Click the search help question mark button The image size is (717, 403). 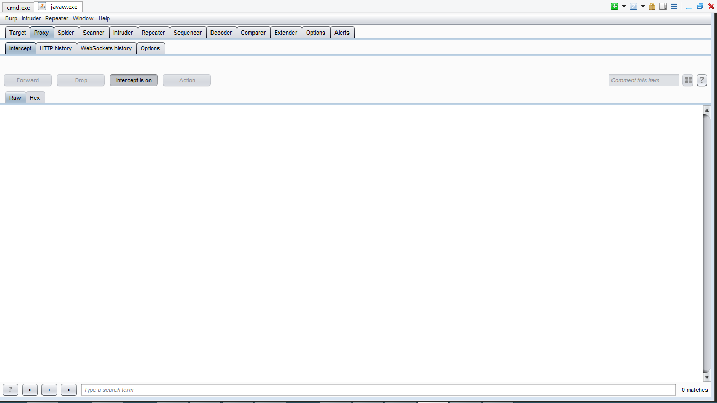pyautogui.click(x=10, y=390)
